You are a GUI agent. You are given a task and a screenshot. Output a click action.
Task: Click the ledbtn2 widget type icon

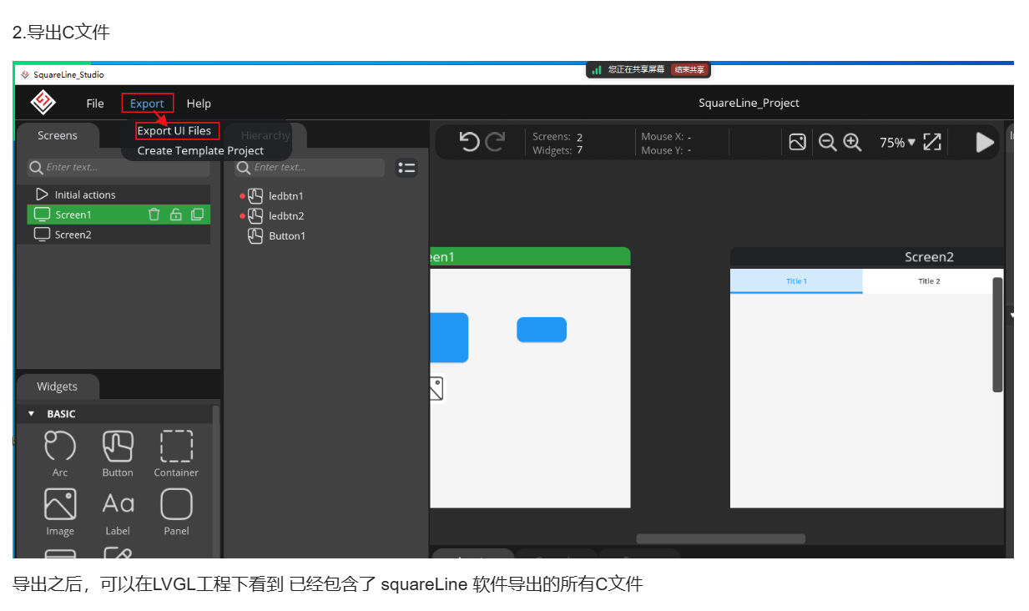pyautogui.click(x=256, y=216)
